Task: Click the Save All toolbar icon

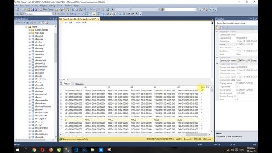Action: (x=36, y=9)
